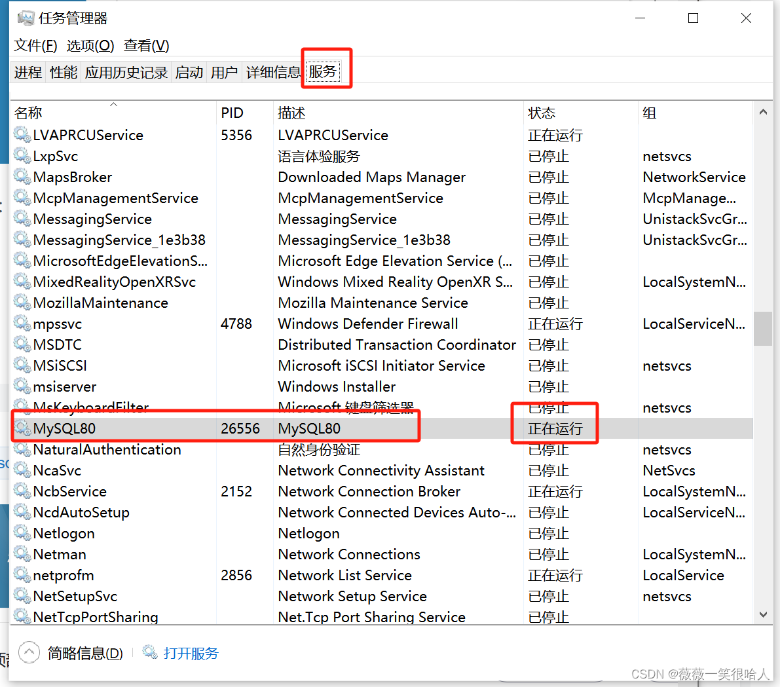
Task: Click the MSDTC service icon
Action: [x=22, y=344]
